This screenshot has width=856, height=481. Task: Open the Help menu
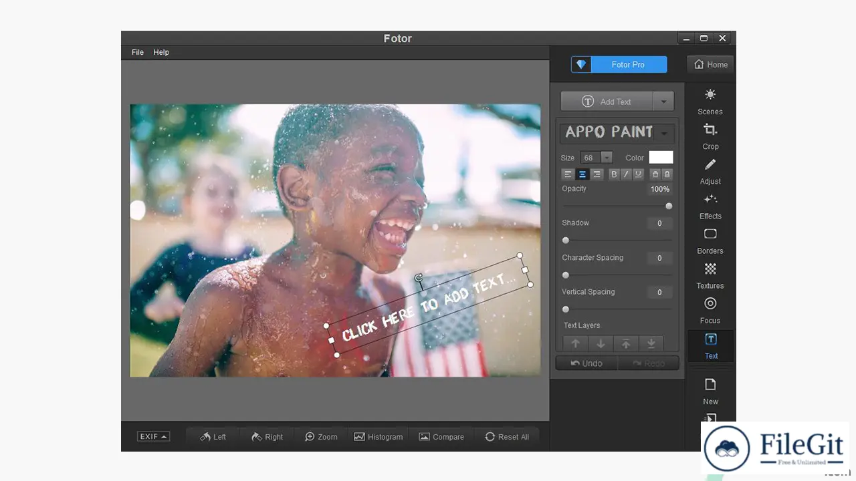tap(161, 52)
